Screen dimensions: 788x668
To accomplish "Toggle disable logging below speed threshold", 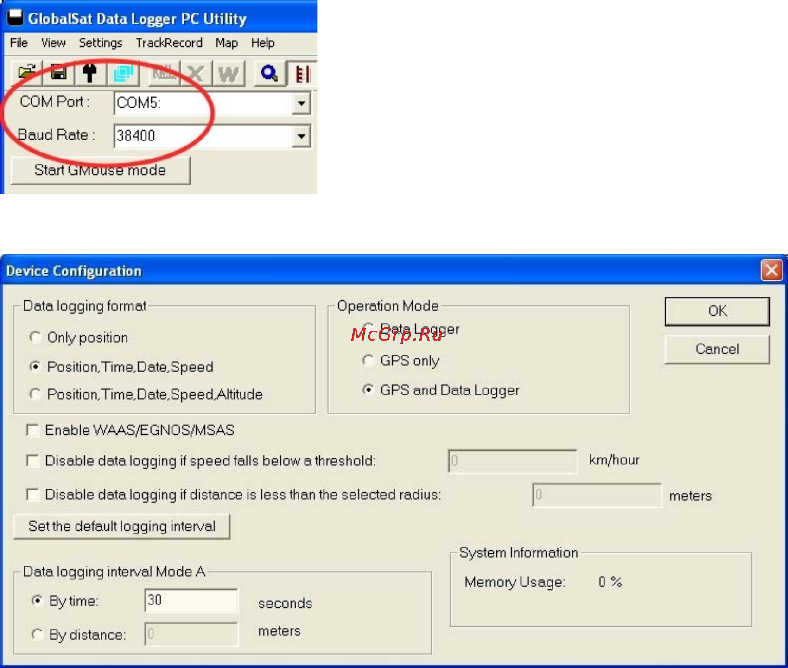I will pyautogui.click(x=201, y=461).
